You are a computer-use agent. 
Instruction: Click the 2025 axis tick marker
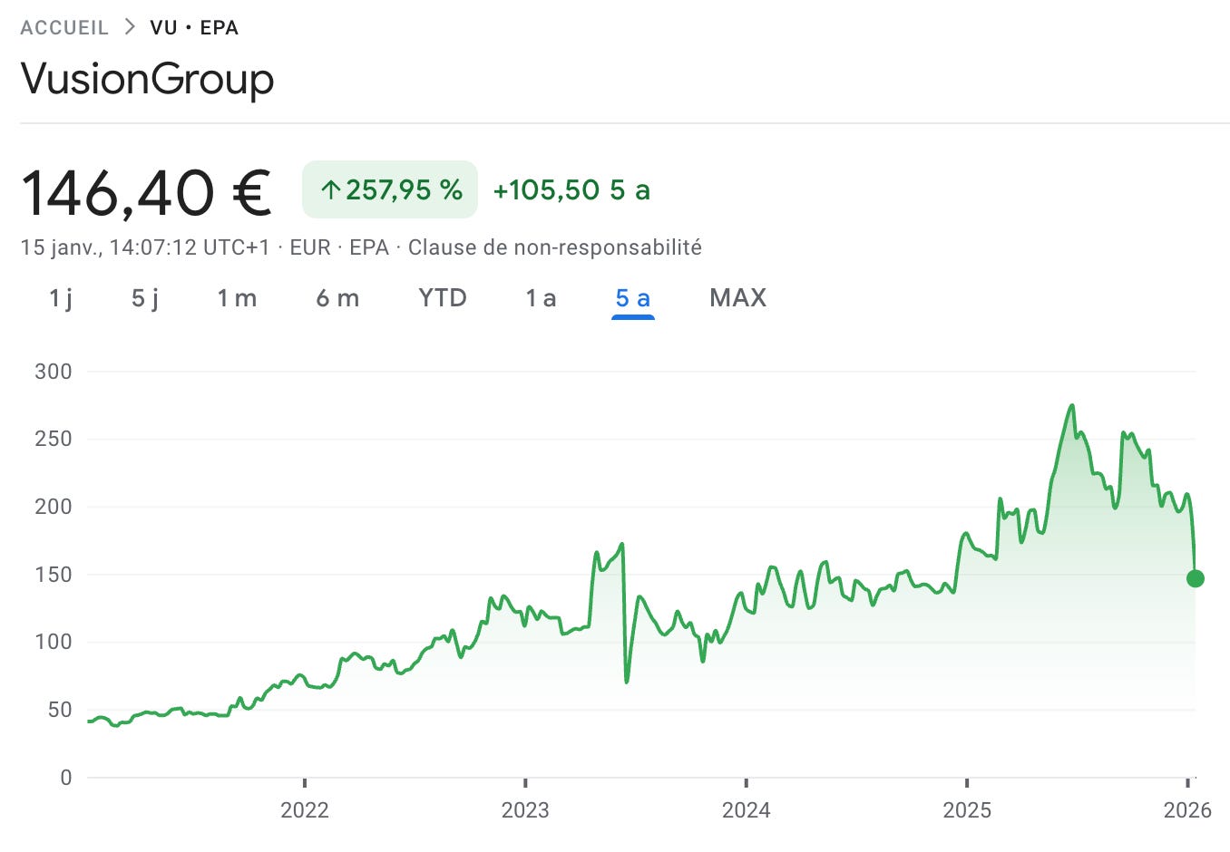[x=967, y=783]
